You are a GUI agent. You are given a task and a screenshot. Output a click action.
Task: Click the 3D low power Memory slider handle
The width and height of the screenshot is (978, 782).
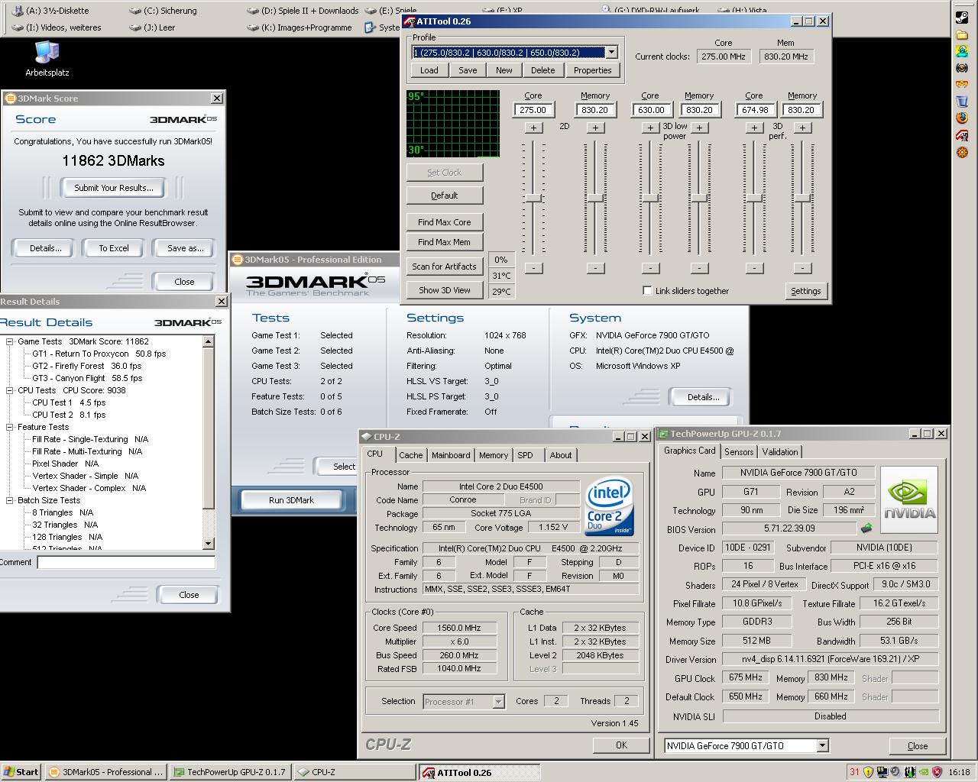[x=699, y=198]
